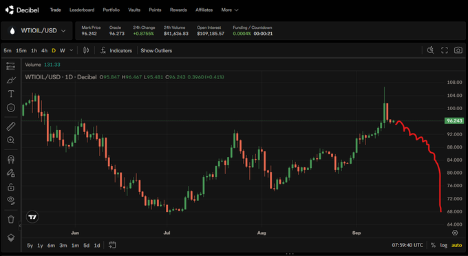Open the emoji icons tool

point(11,108)
